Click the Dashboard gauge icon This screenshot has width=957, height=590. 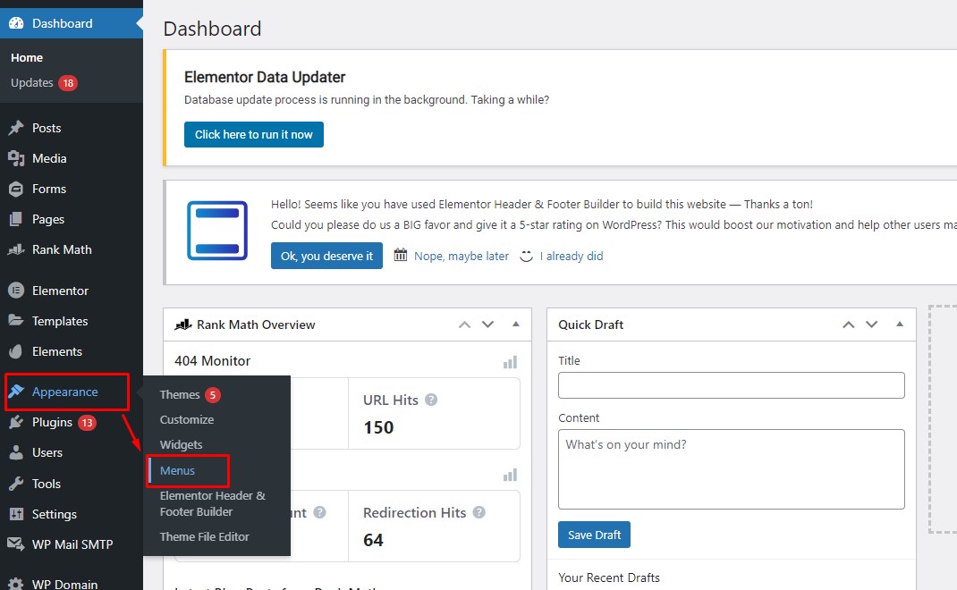16,23
